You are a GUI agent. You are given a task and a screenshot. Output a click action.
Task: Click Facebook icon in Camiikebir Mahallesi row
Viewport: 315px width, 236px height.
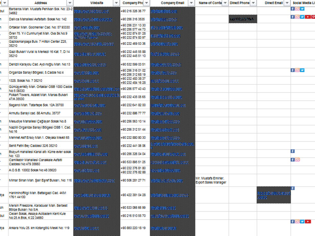(x=293, y=160)
